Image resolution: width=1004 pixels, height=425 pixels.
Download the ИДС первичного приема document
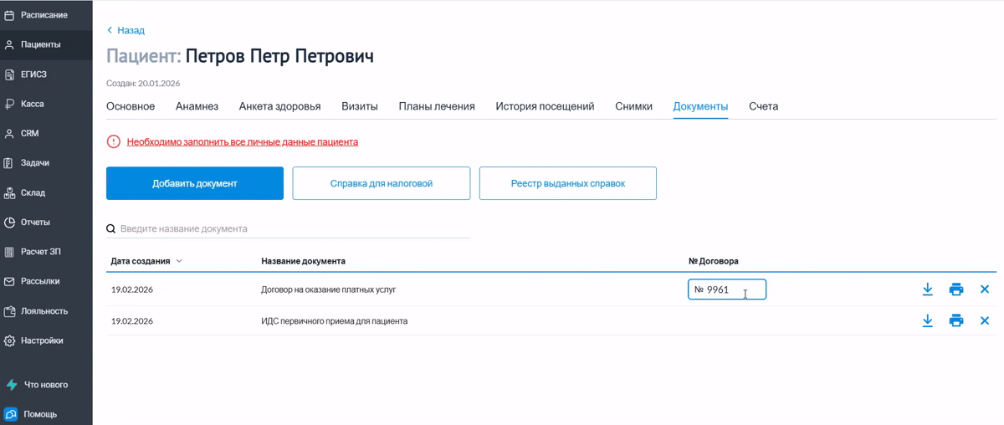(927, 320)
